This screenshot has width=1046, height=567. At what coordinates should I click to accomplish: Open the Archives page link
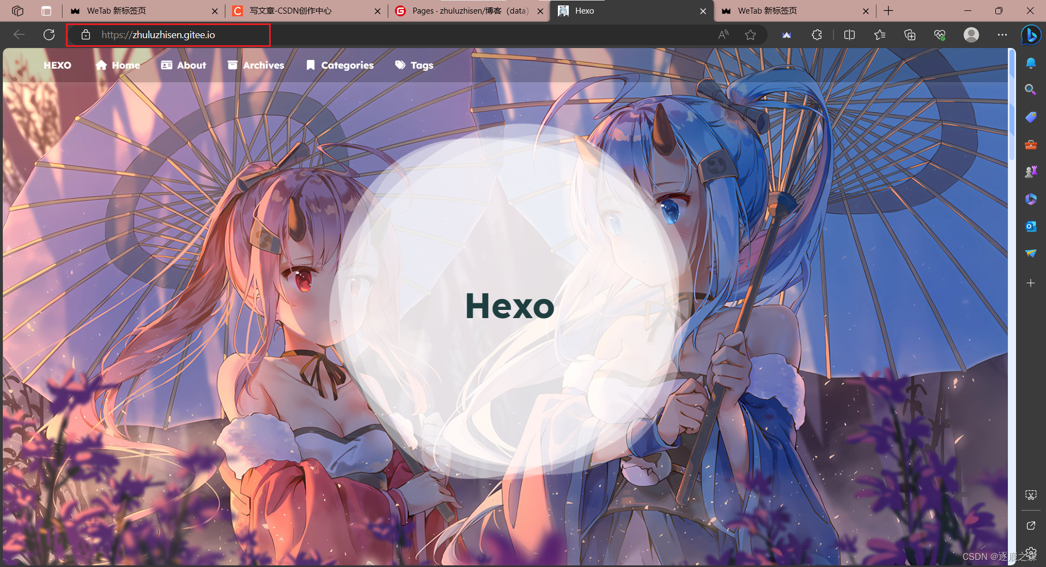[x=256, y=65]
